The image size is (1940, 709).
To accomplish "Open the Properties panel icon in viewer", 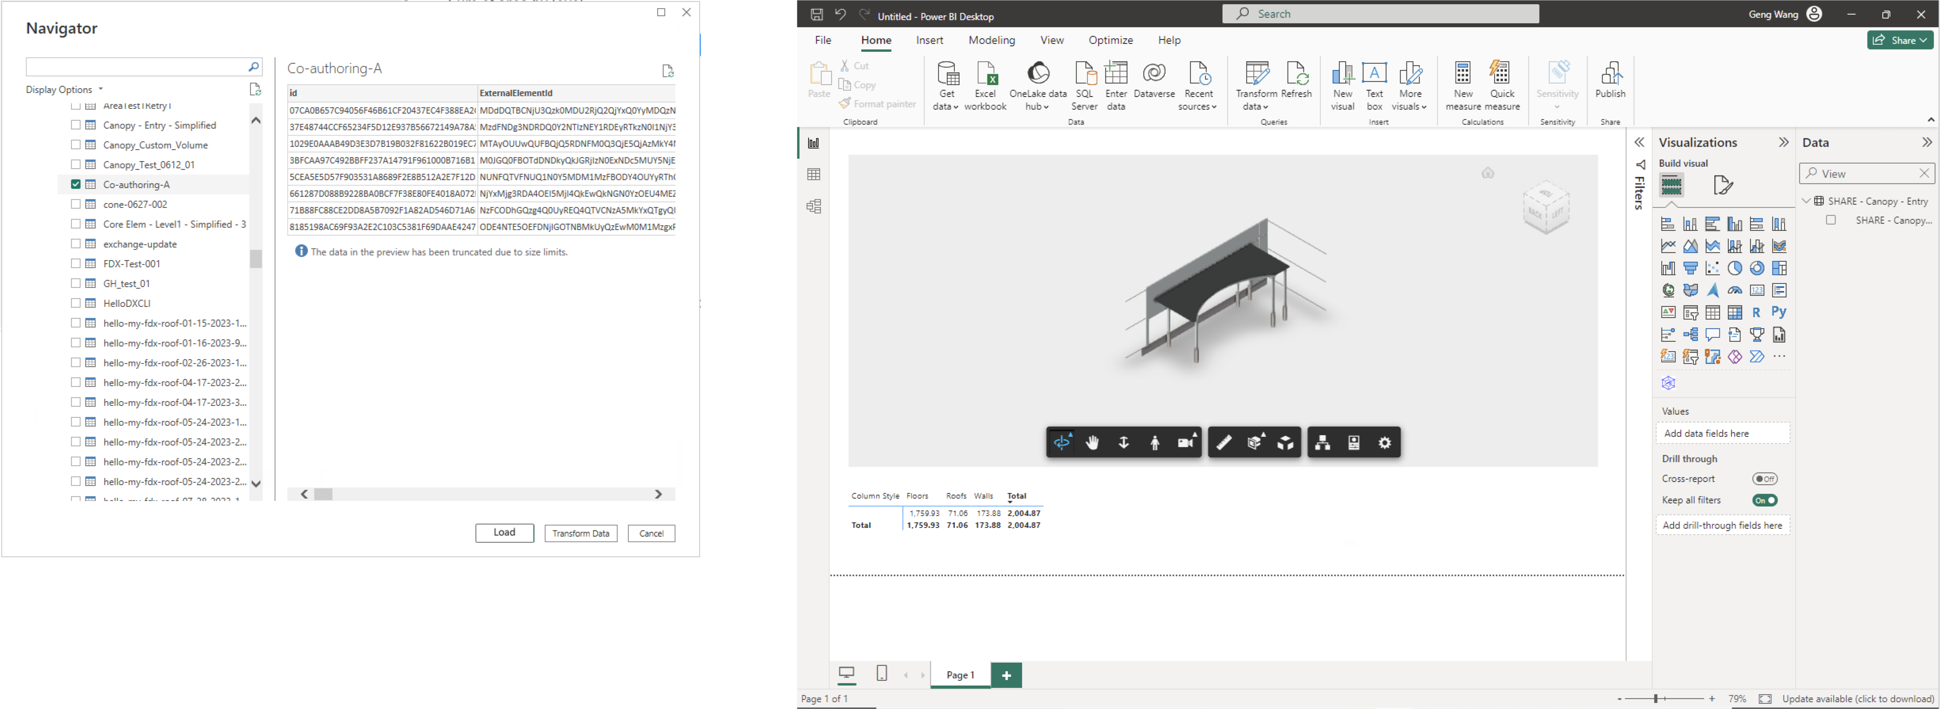I will [x=1353, y=442].
